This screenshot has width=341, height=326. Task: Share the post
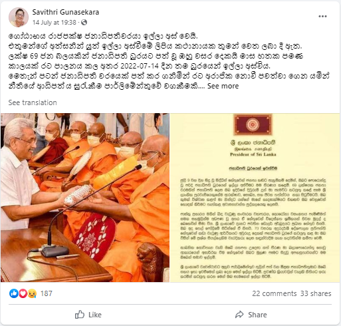click(251, 315)
